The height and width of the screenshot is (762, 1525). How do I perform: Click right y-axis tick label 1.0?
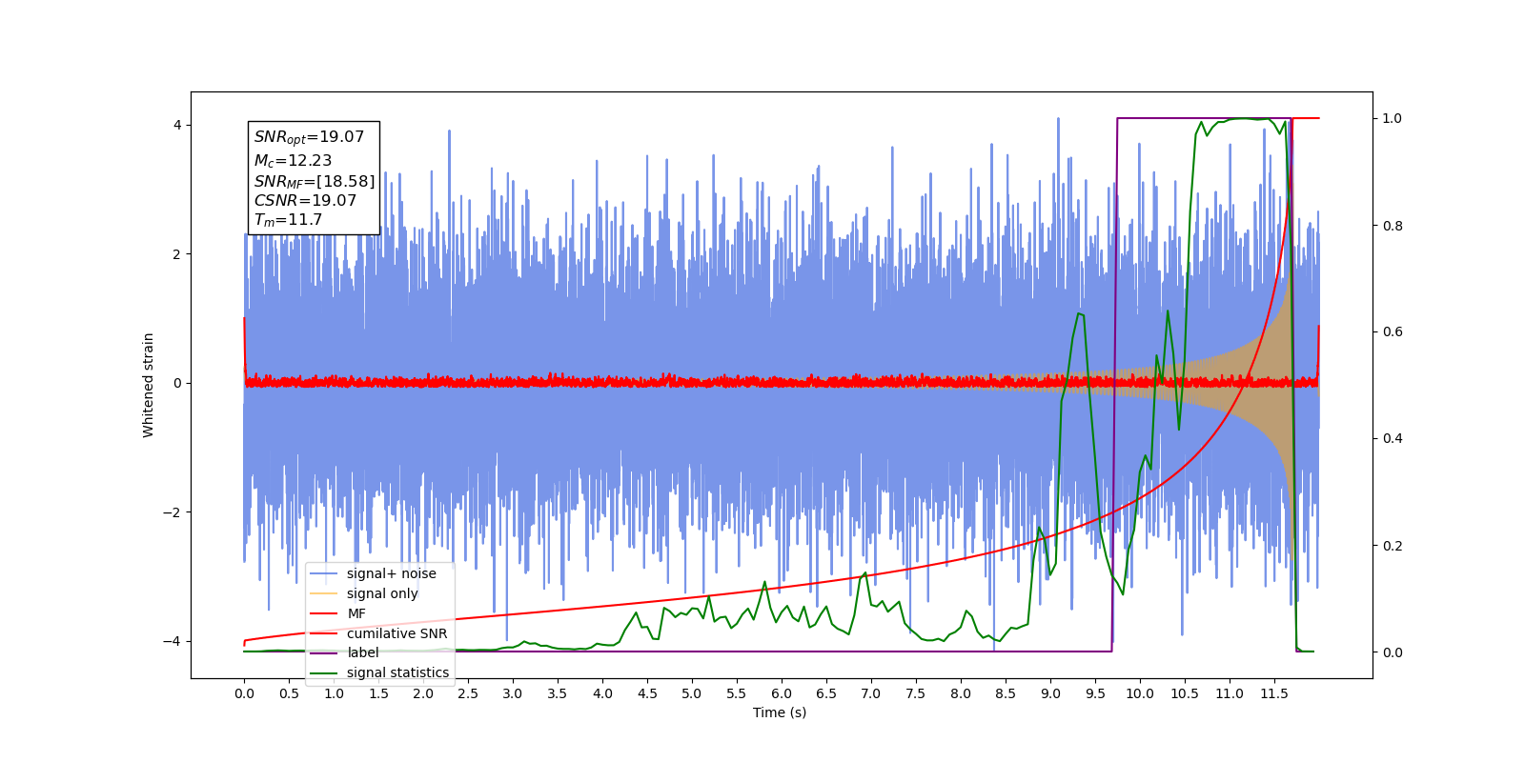[x=1393, y=118]
